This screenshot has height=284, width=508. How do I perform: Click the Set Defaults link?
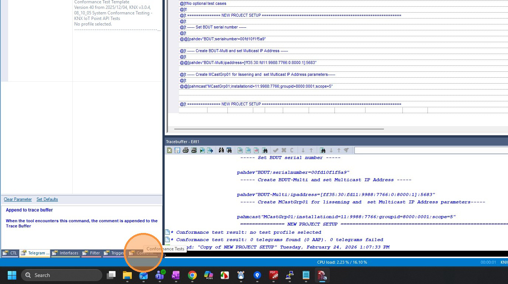(x=47, y=199)
